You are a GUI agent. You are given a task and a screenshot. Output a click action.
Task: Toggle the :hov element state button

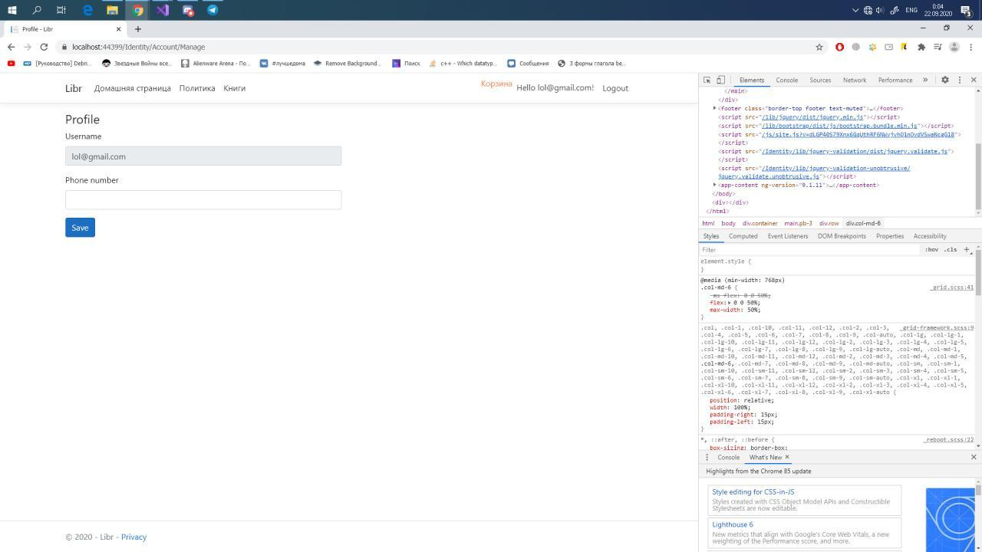point(931,249)
